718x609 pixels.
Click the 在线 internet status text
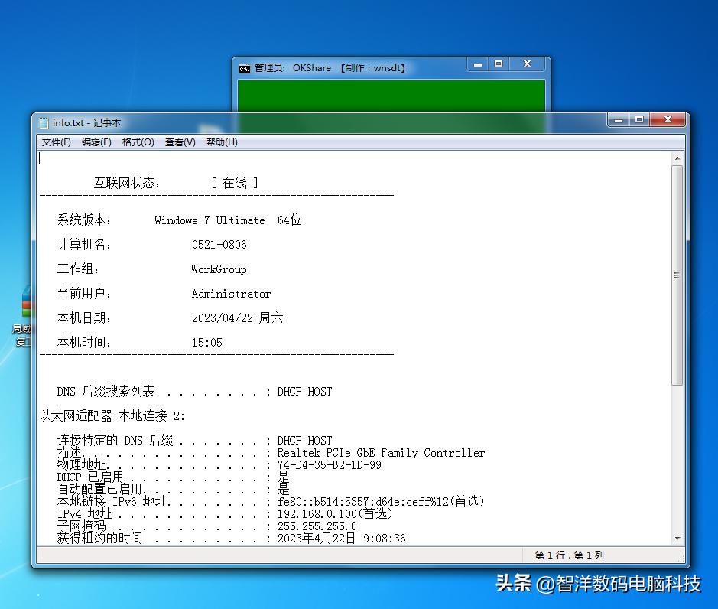(234, 182)
